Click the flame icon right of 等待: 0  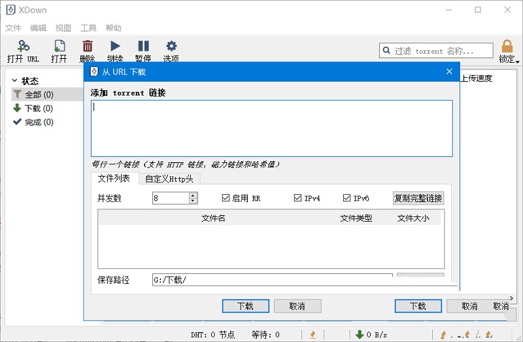click(x=312, y=334)
